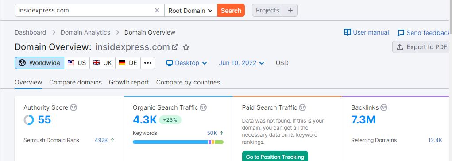Open the Jun 10, 2022 date dropdown
The width and height of the screenshot is (452, 161).
click(242, 63)
